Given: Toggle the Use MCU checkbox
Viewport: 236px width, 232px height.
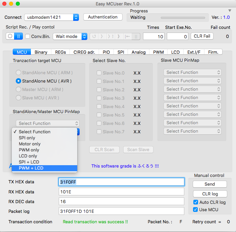Looking at the screenshot, I should [196, 210].
